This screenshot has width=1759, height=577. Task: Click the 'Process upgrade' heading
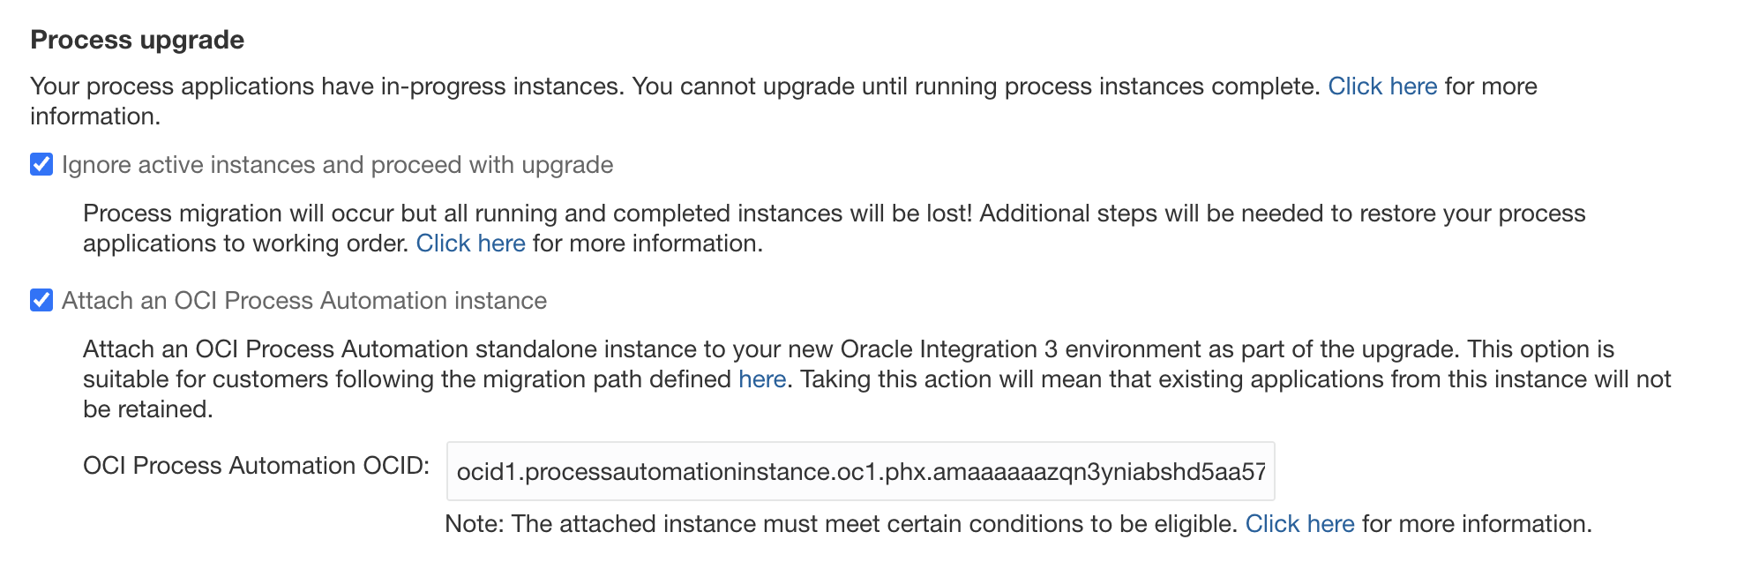[x=138, y=40]
